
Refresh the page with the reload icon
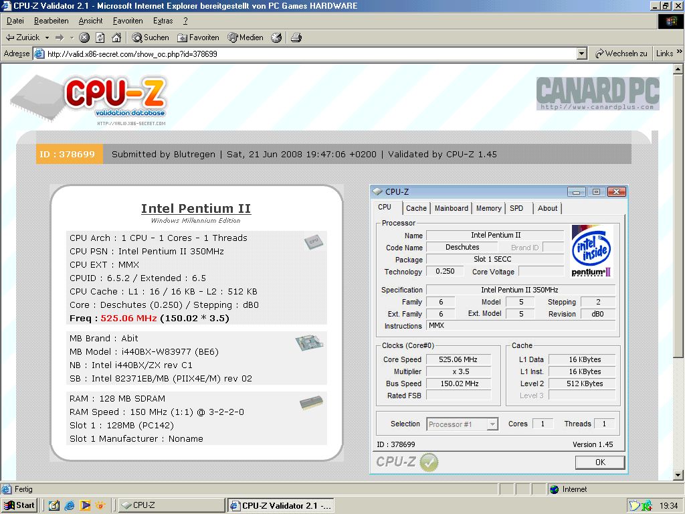[x=100, y=37]
